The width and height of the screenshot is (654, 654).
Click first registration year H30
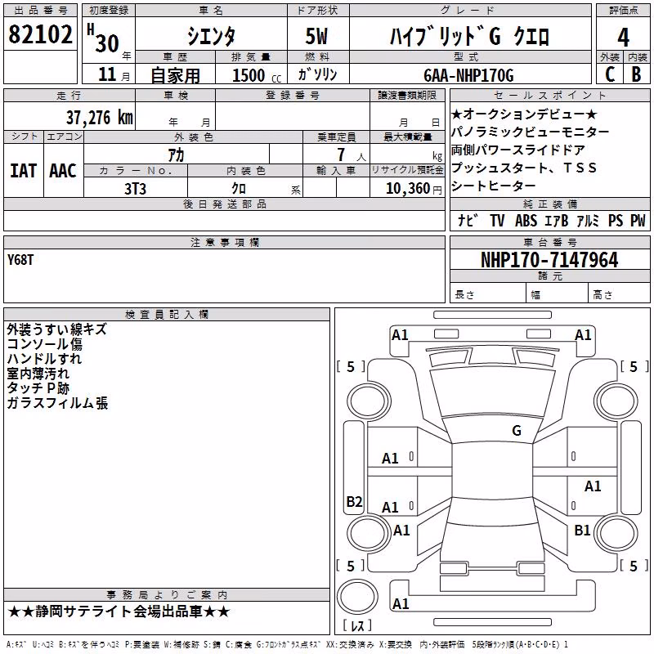click(x=103, y=38)
